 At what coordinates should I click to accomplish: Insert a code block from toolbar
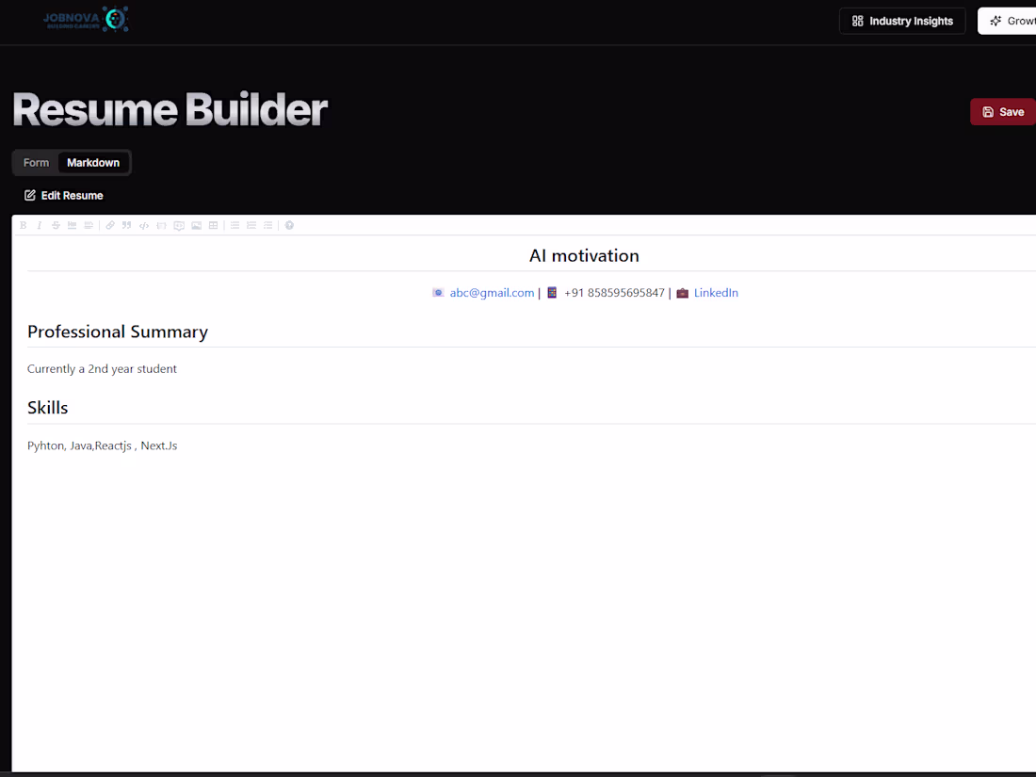161,225
